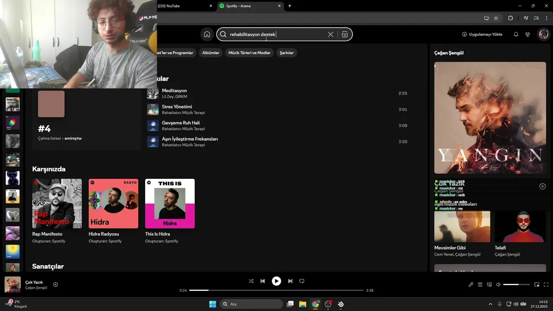Click the Spotify search input field
Viewport: 553px width, 311px height.
coord(276,35)
